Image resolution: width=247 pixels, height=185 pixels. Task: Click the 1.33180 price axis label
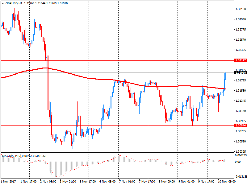241,9
